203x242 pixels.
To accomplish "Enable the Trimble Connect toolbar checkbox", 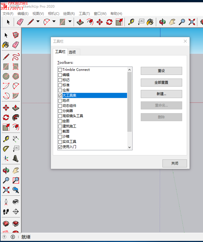I will click(60, 70).
